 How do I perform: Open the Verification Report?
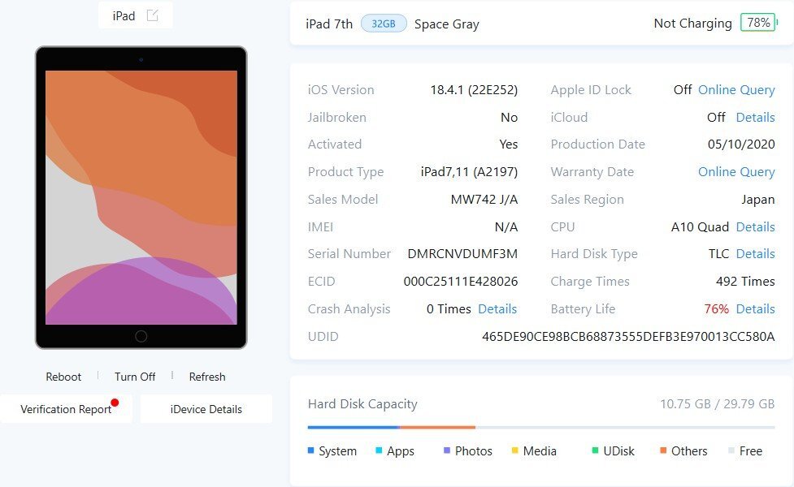point(66,409)
